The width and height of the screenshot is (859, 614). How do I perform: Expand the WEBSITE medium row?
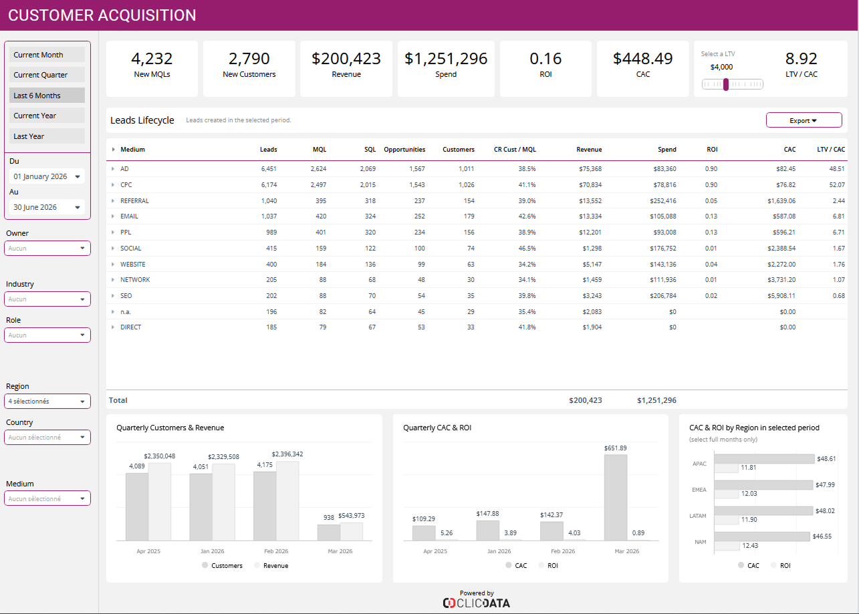[x=114, y=264]
